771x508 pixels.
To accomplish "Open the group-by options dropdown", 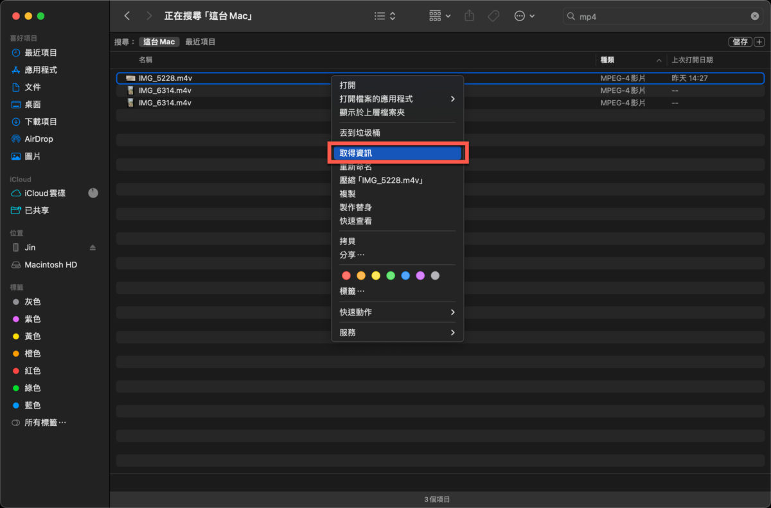I will (x=440, y=16).
